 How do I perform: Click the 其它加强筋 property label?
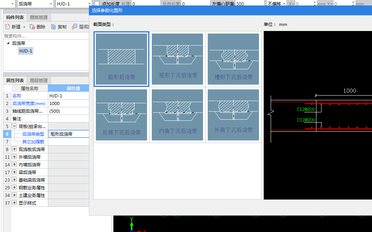tap(33, 142)
